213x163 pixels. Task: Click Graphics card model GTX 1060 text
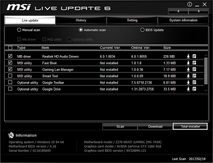[x=122, y=146]
